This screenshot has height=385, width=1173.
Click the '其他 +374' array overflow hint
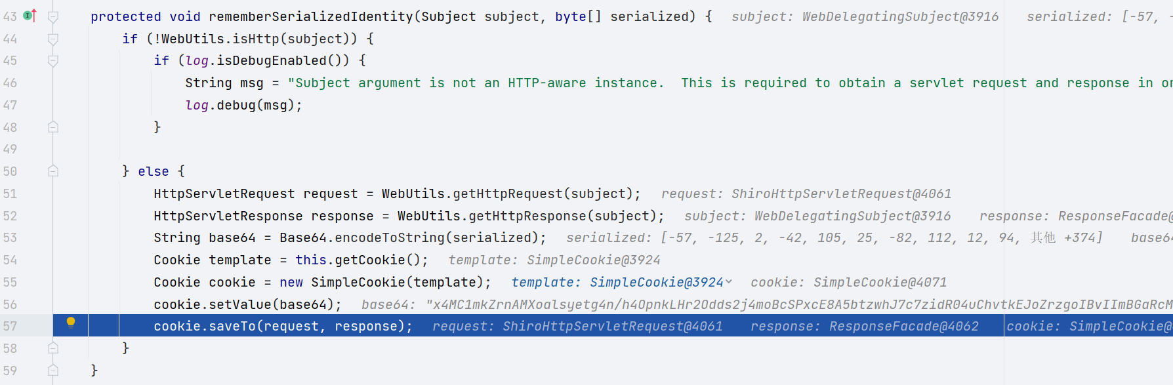[x=1065, y=238]
